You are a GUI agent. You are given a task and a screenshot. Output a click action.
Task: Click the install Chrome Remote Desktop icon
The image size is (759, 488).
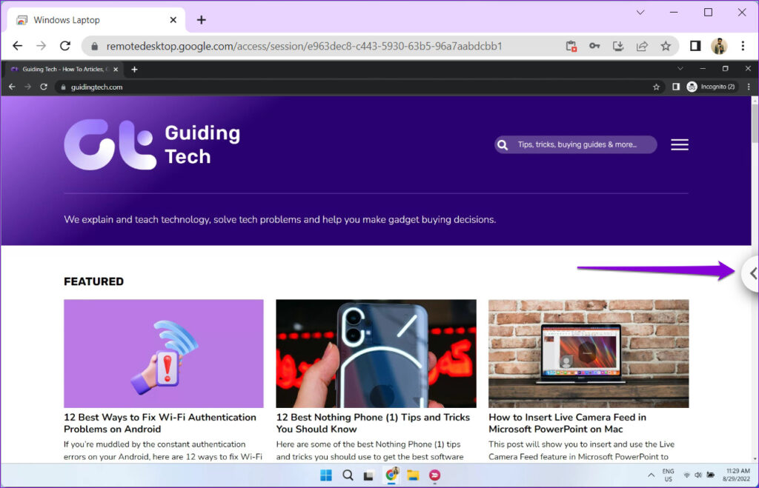coord(618,45)
